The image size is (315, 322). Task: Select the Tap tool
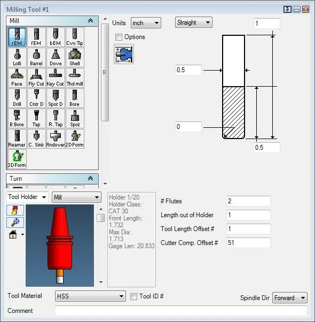click(36, 119)
